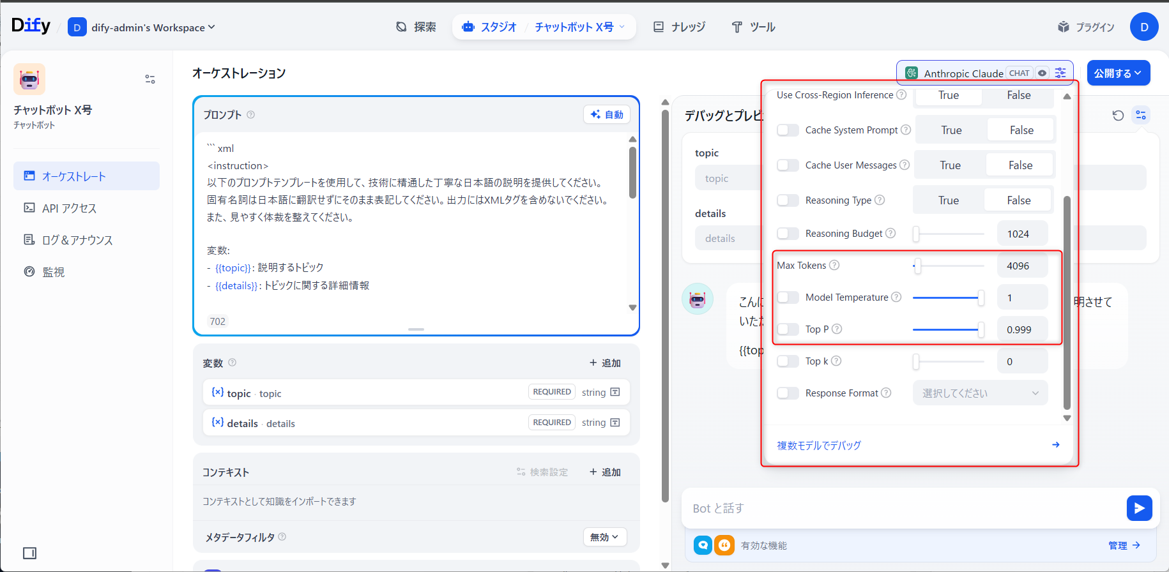Open the ツール tab
Screen dimensions: 1169x572
[753, 27]
